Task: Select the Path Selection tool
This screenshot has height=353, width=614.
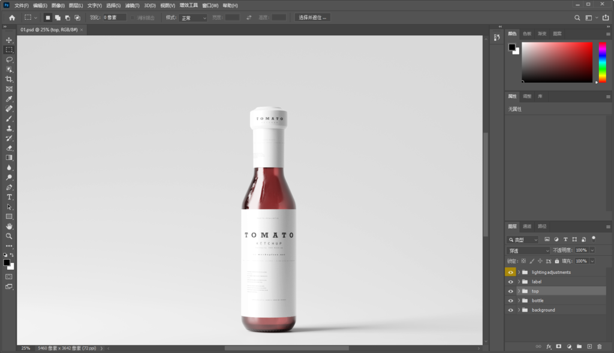Action: tap(9, 207)
